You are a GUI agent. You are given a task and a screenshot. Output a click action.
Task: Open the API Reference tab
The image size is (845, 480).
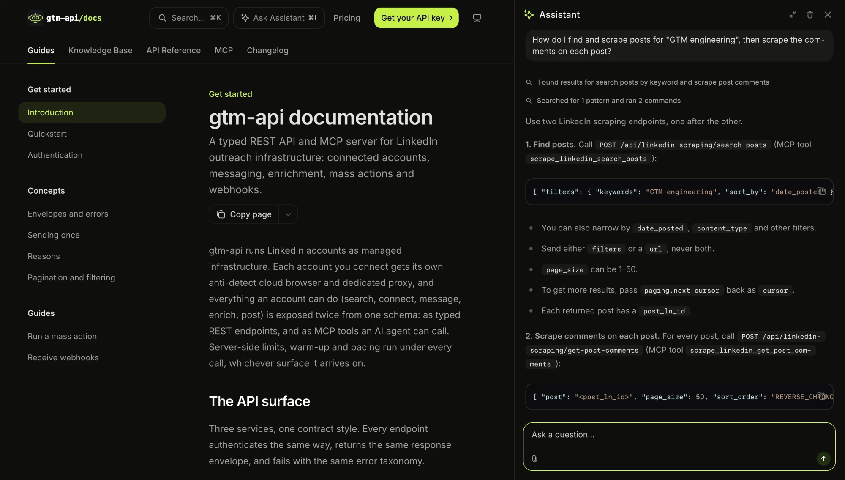click(x=174, y=50)
